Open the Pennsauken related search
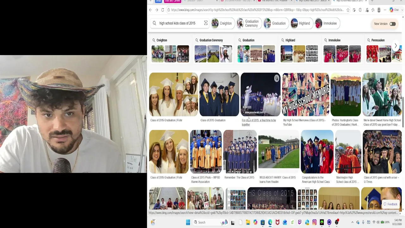The height and width of the screenshot is (228, 405). pos(383,50)
